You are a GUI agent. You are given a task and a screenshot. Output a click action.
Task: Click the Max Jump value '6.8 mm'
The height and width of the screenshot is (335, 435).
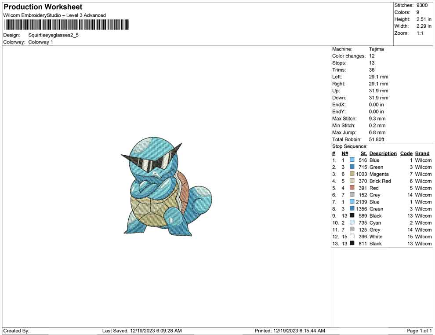click(377, 132)
